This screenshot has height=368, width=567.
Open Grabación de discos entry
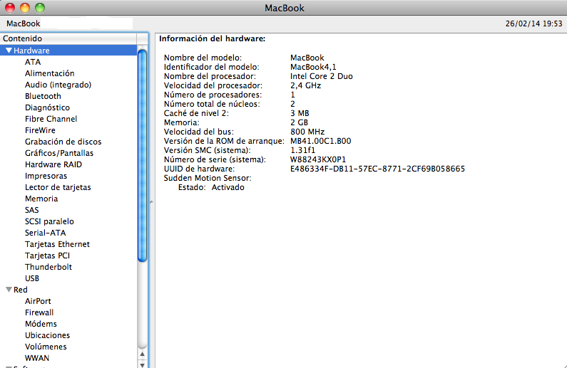[63, 142]
